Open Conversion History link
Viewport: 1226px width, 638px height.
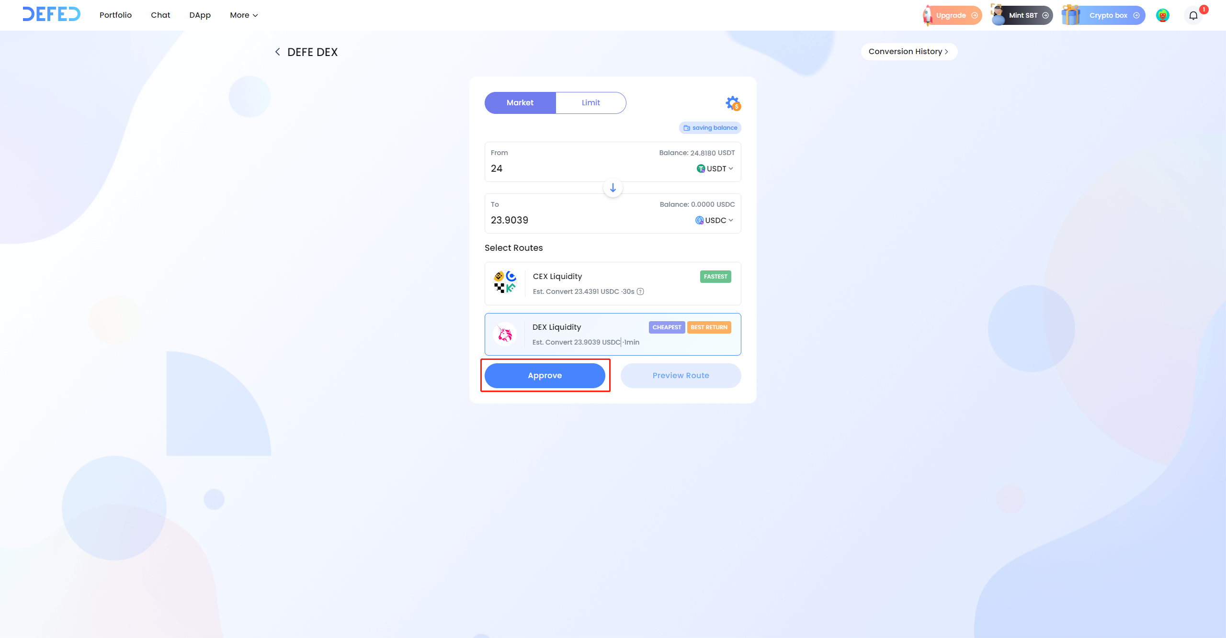tap(908, 52)
